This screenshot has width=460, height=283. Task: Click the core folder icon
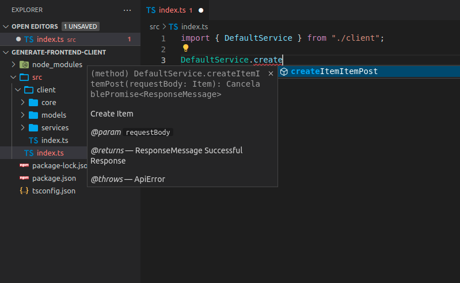click(33, 103)
